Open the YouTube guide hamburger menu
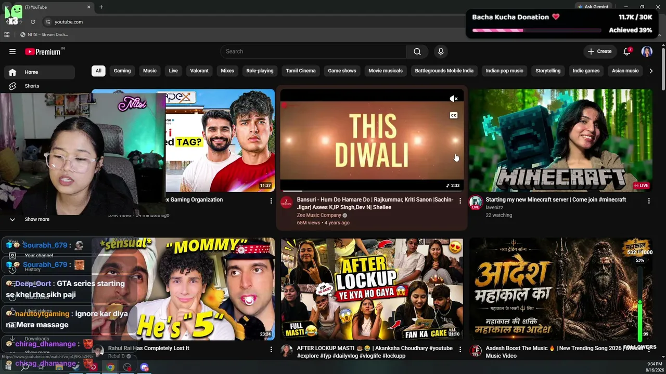 click(x=12, y=51)
